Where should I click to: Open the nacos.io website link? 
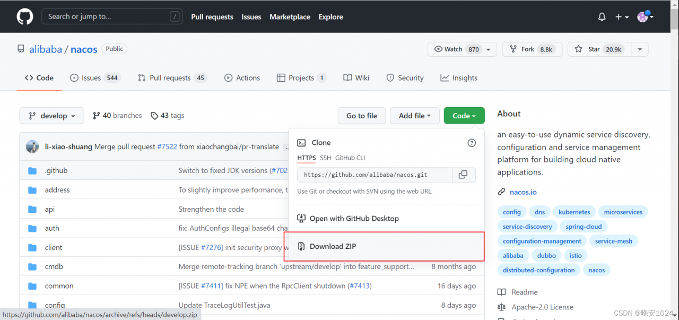[523, 192]
